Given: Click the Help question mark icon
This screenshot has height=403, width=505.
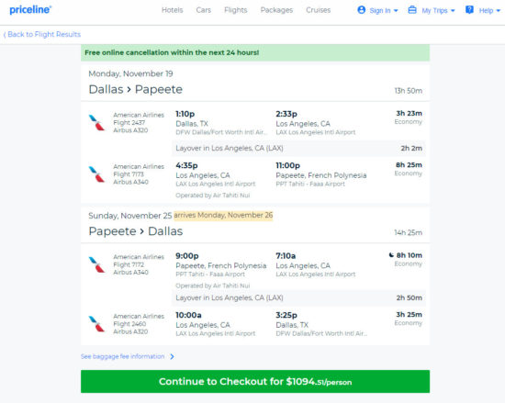Looking at the screenshot, I should pos(469,10).
